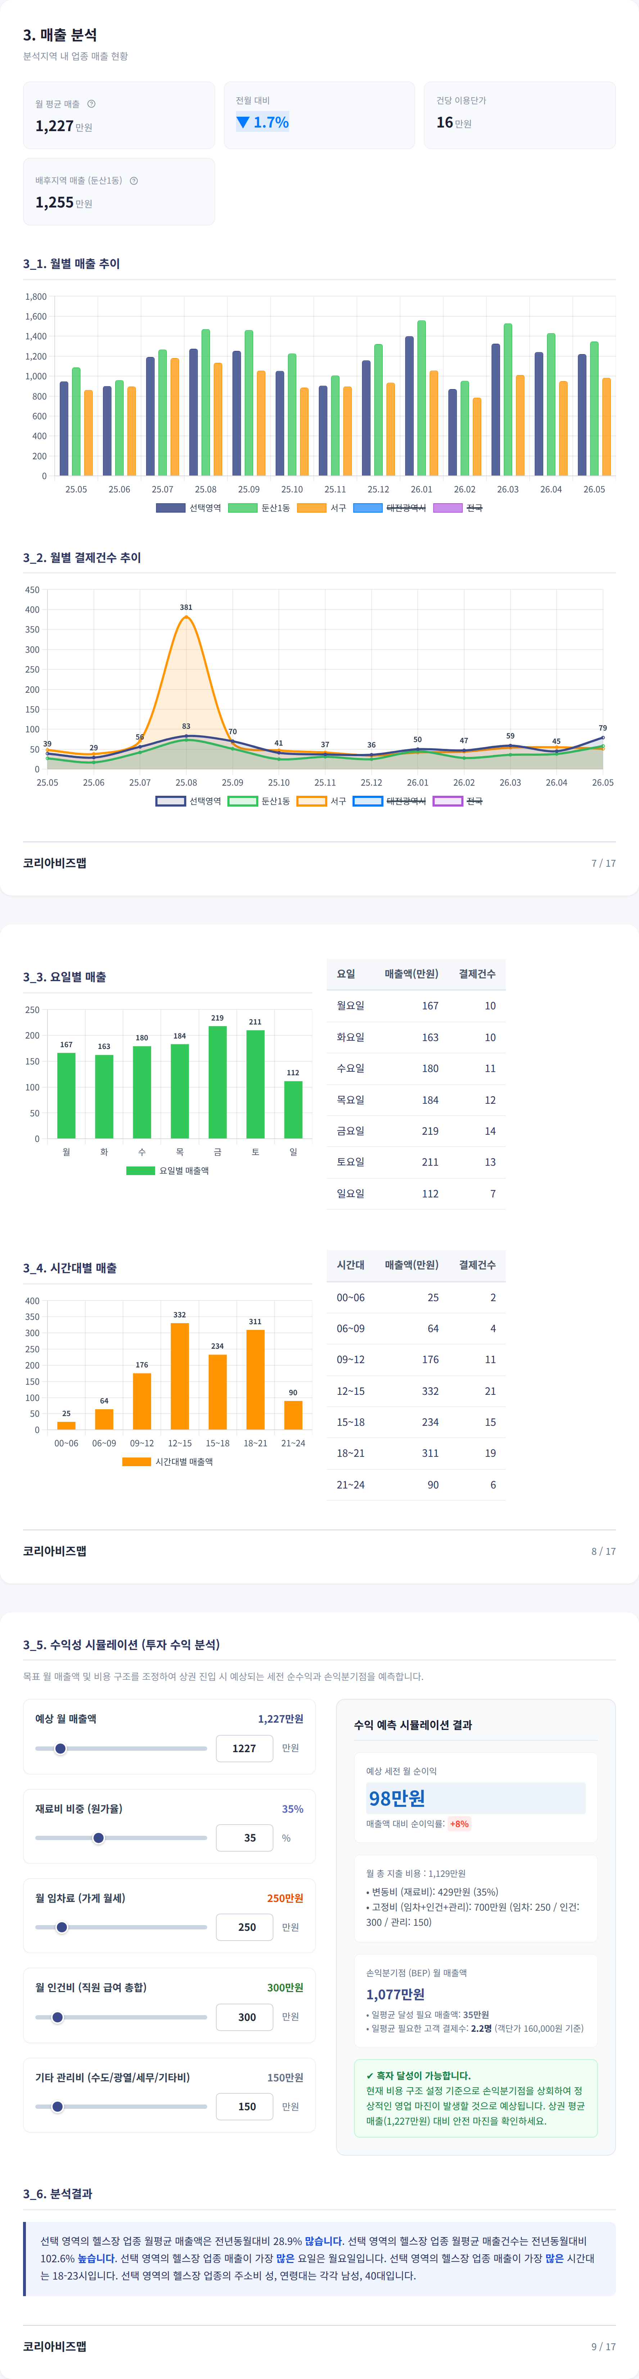Click 월요일 row in 요일 table
Image resolution: width=639 pixels, height=2379 pixels.
[x=416, y=1006]
